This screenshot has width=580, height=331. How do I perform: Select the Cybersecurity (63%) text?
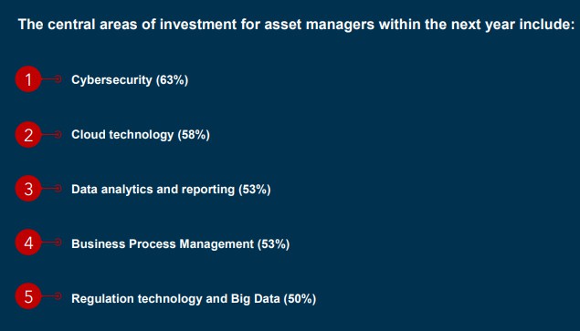[x=130, y=80]
